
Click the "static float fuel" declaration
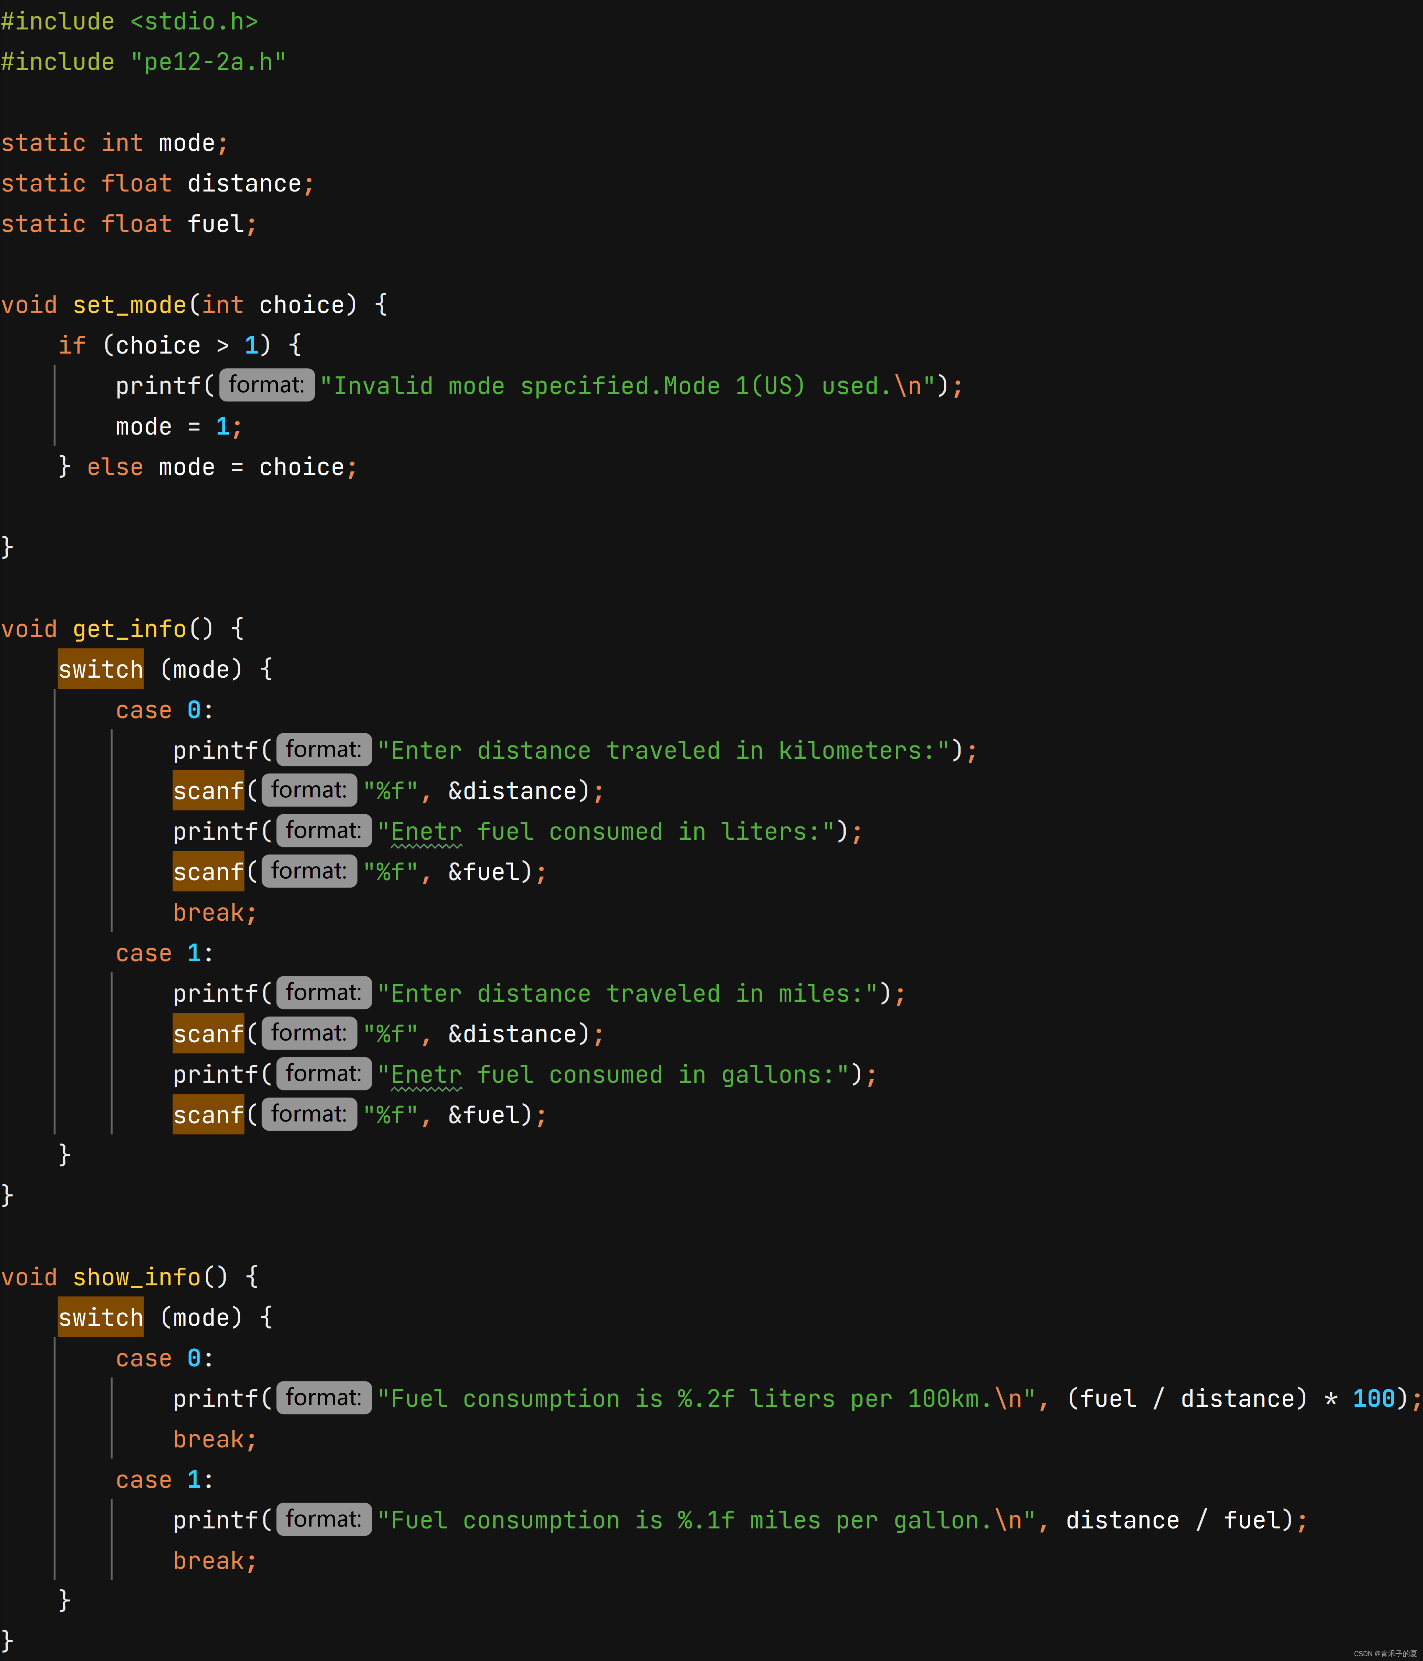tap(128, 224)
